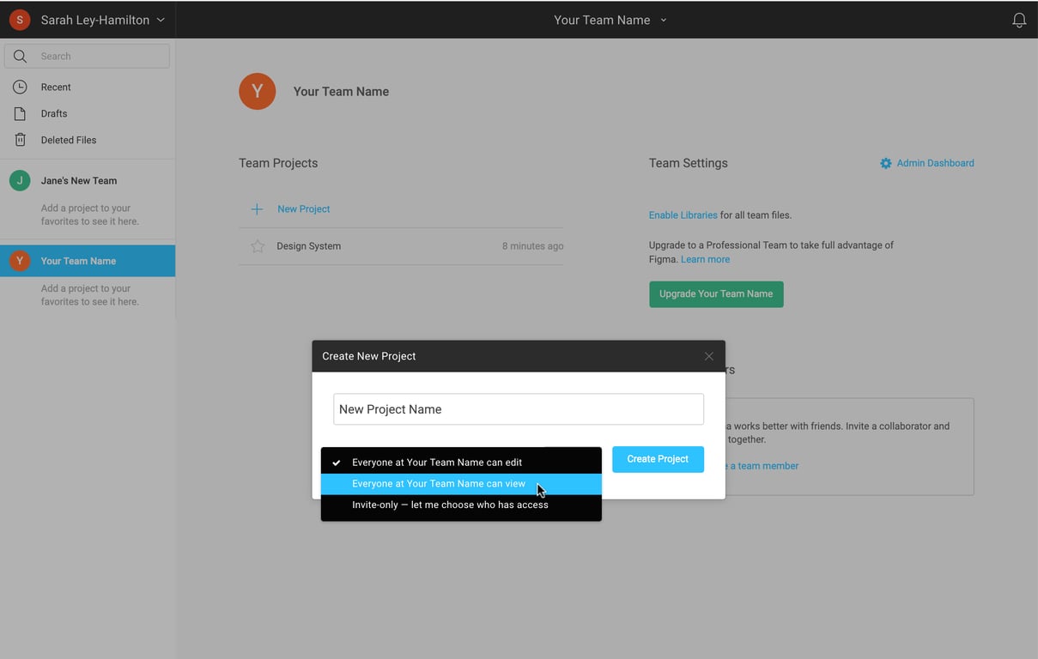Select 'Everyone at Your Team Name can edit'

click(436, 463)
